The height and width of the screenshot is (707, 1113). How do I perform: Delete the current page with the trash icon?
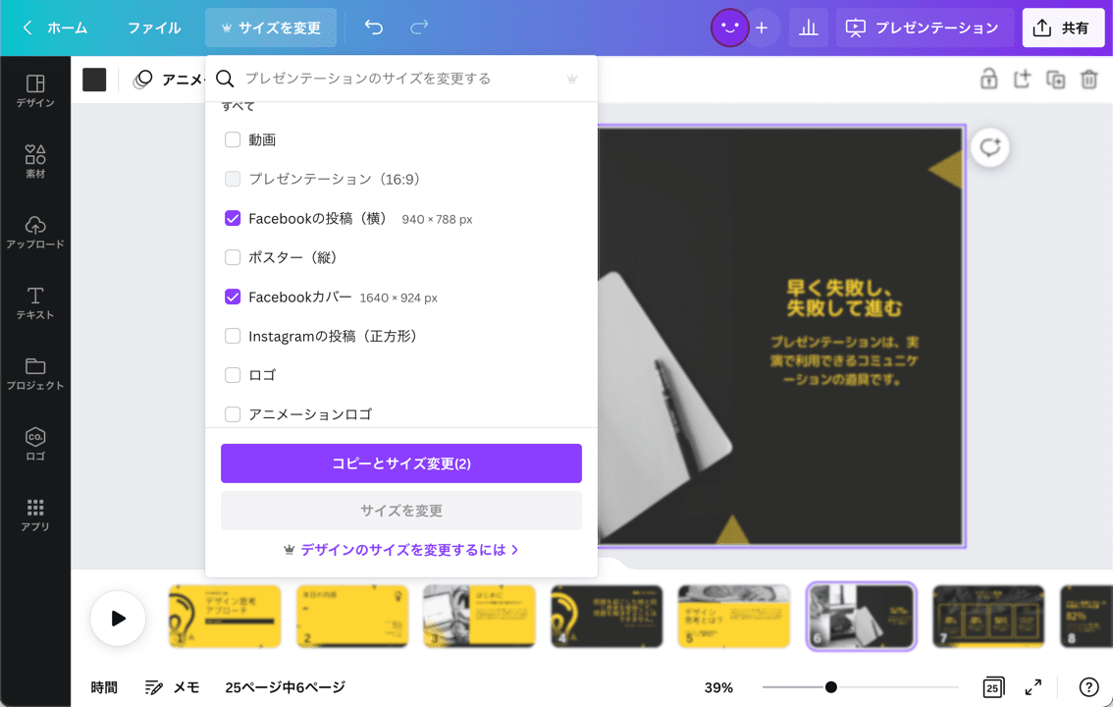tap(1089, 79)
